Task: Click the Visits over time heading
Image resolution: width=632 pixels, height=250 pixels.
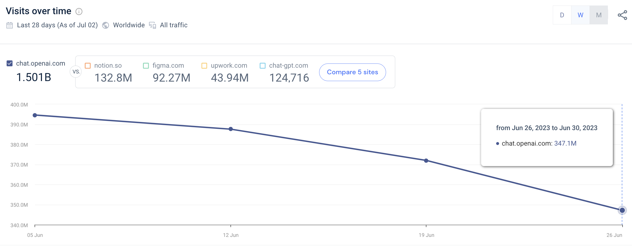Action: (39, 11)
